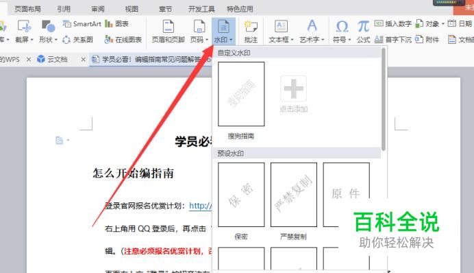Screen dimensions: 474x273
Task: Open the http link in the document
Action: [x=201, y=206]
